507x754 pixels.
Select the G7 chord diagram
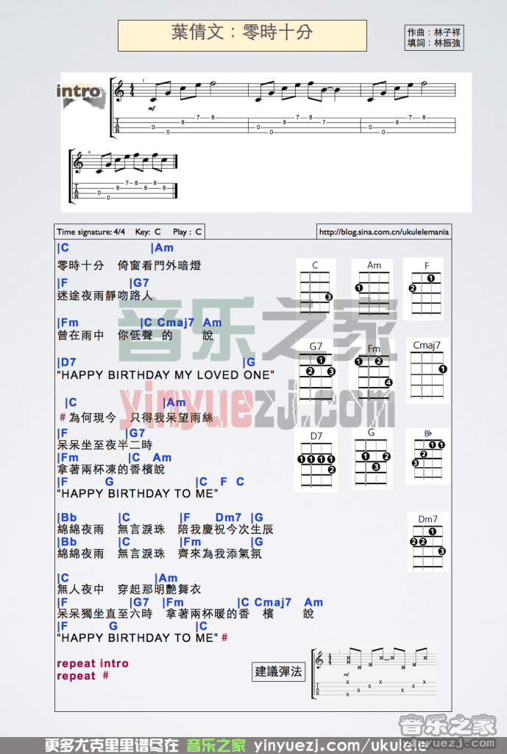point(316,371)
